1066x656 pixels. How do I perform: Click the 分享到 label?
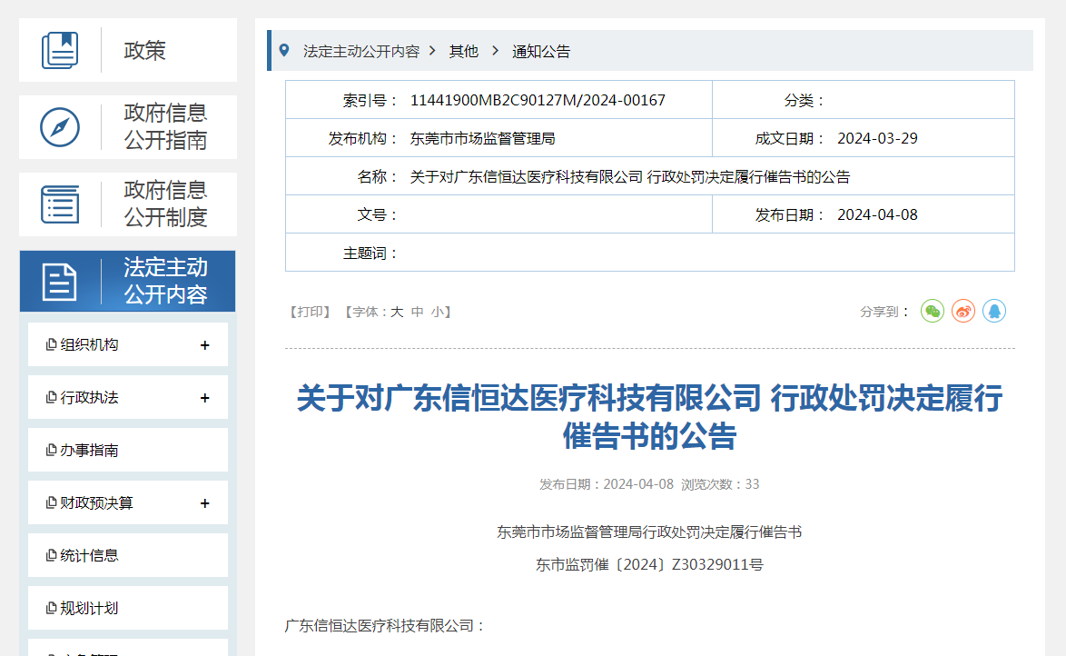point(884,312)
